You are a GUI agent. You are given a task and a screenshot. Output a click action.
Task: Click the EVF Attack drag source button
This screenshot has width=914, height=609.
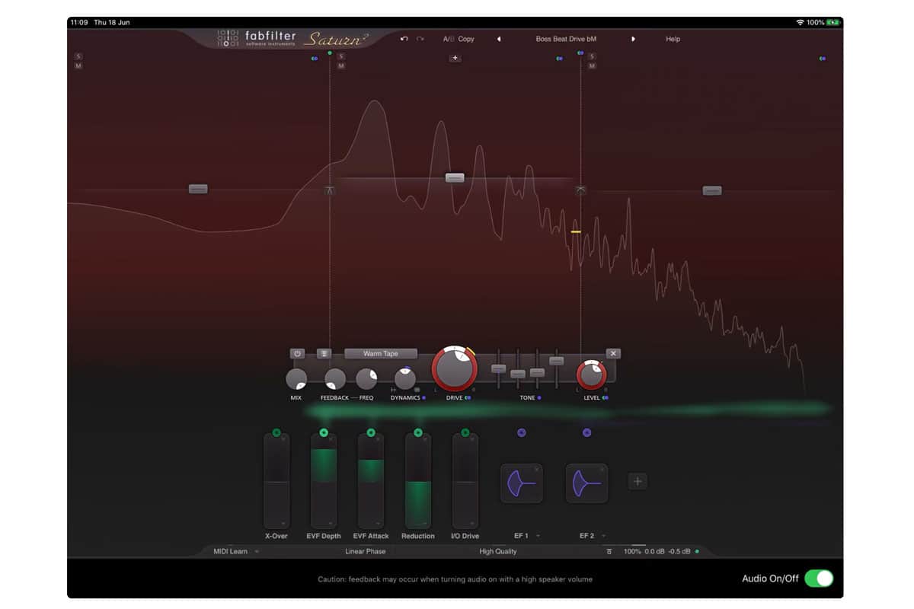[371, 432]
